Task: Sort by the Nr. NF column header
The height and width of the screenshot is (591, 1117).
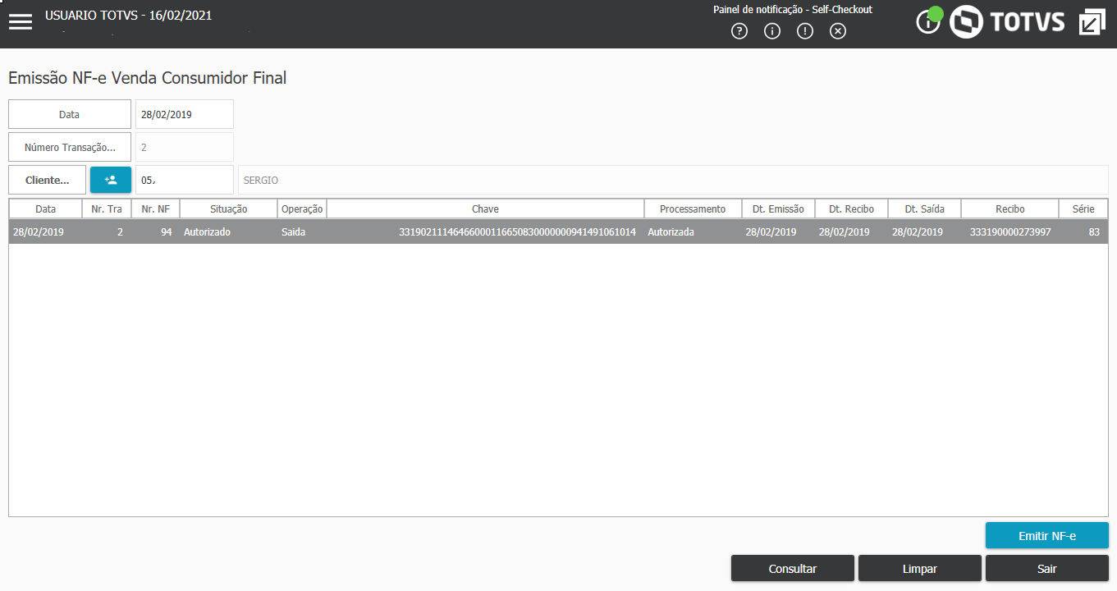Action: click(x=155, y=208)
